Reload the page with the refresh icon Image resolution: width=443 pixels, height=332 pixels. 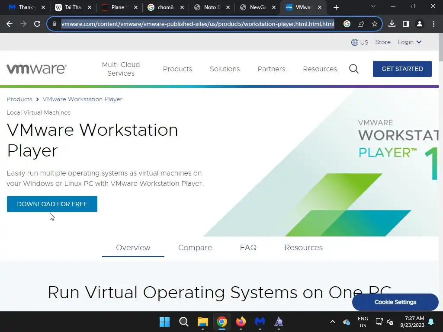(x=37, y=24)
